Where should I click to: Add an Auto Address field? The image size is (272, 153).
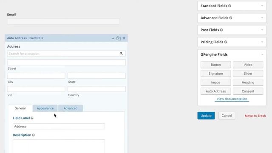coord(216,91)
